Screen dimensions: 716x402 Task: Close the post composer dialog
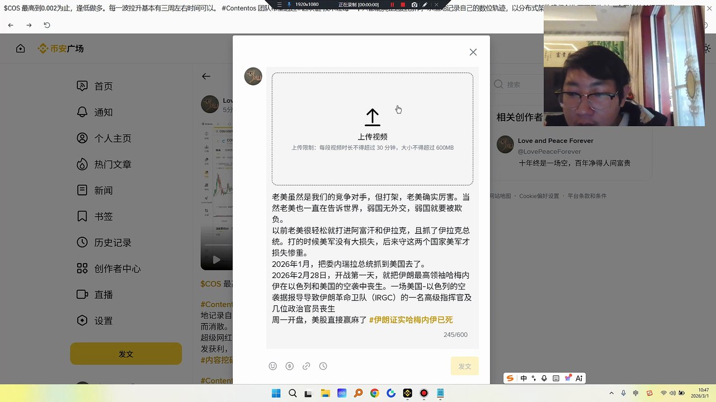(x=473, y=52)
